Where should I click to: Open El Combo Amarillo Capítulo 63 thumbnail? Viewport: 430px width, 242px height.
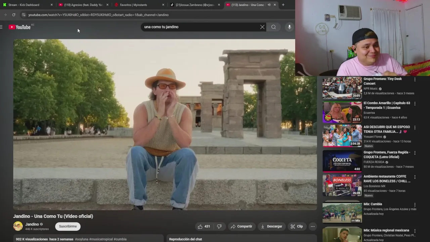(x=342, y=112)
